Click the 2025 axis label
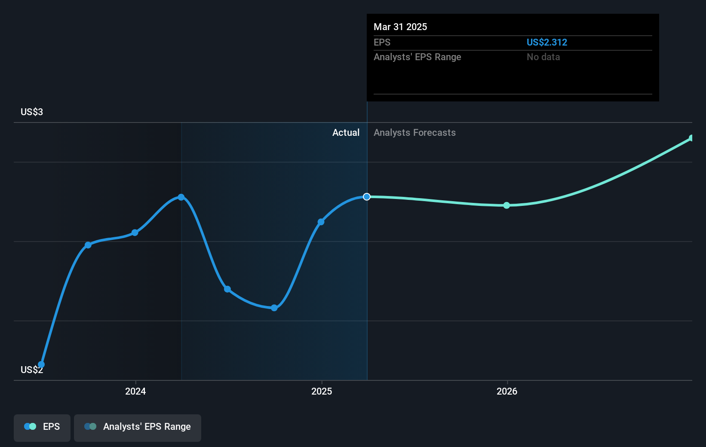706x447 pixels. click(322, 392)
